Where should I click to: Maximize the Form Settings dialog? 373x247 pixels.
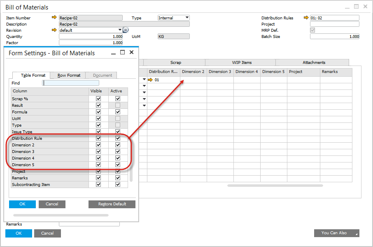(122, 52)
